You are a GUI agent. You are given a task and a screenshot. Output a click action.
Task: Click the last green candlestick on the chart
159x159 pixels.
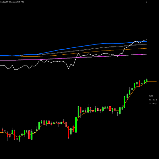pos(147,80)
